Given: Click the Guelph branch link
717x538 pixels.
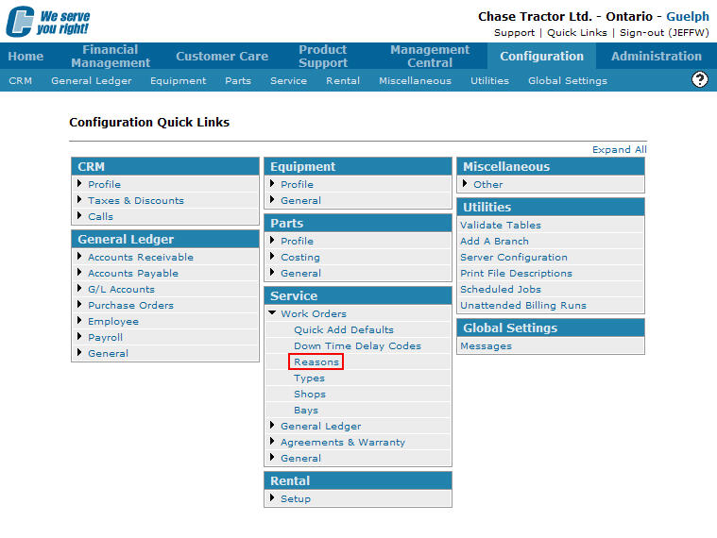Looking at the screenshot, I should [x=688, y=16].
